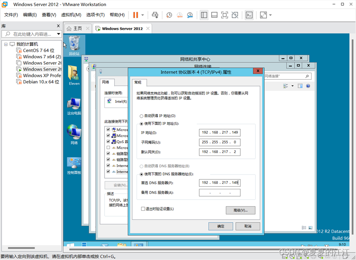
Task: Click the 子网掩码 input field
Action: [219, 142]
